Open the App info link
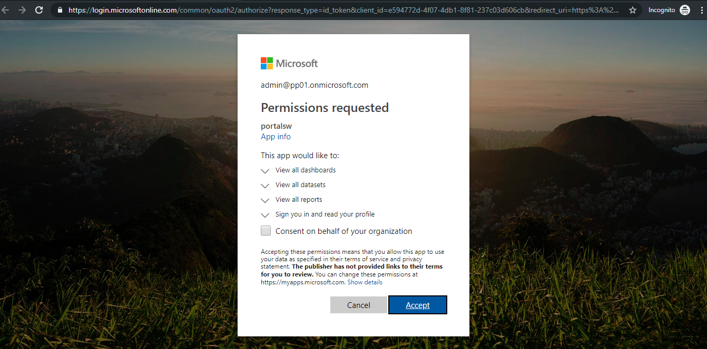This screenshot has width=707, height=349. coord(276,137)
